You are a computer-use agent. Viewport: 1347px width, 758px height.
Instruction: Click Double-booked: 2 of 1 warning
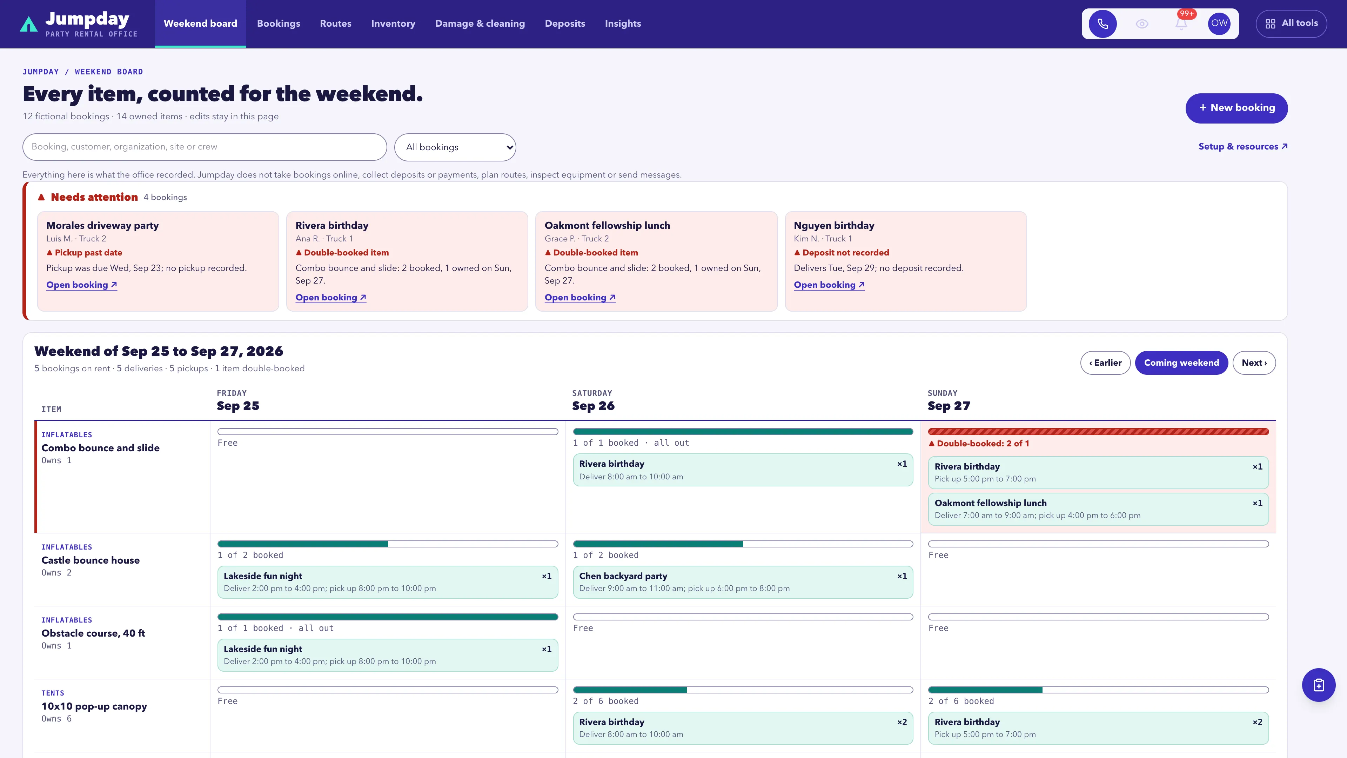point(979,444)
